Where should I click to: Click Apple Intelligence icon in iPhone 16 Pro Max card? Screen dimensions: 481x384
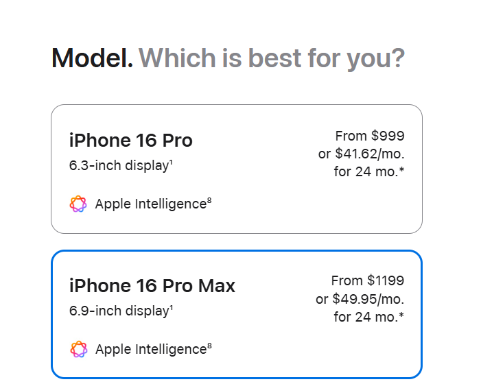click(x=78, y=349)
